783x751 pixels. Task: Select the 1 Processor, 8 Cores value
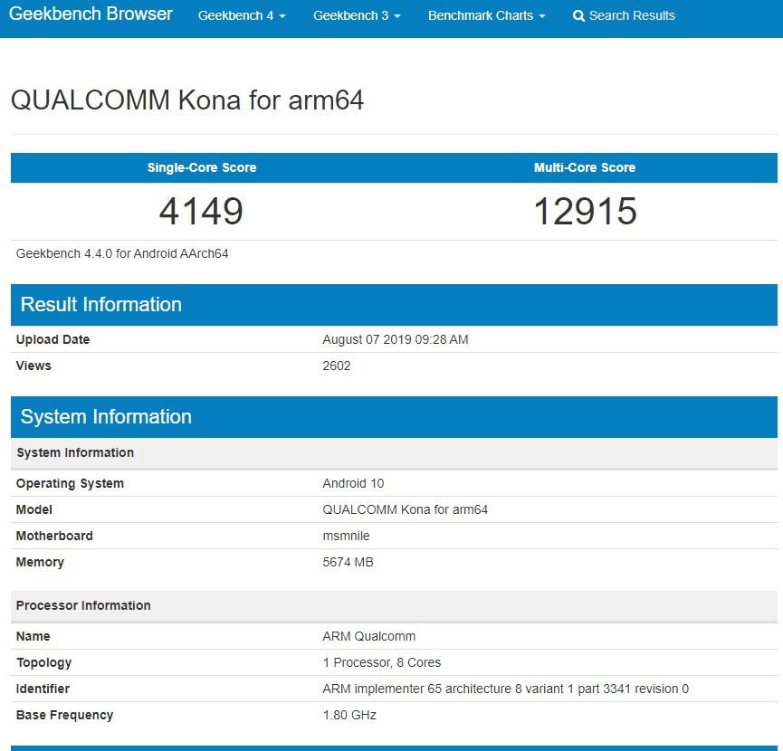(381, 662)
